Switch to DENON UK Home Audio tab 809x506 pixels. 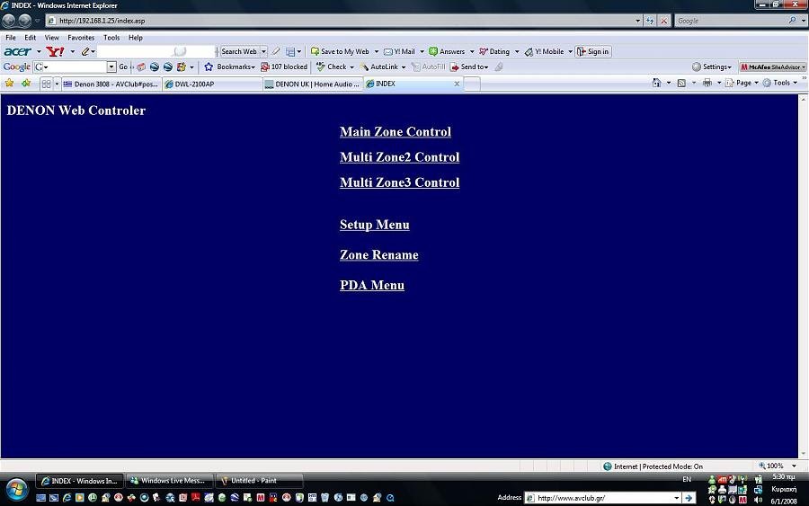pos(313,84)
